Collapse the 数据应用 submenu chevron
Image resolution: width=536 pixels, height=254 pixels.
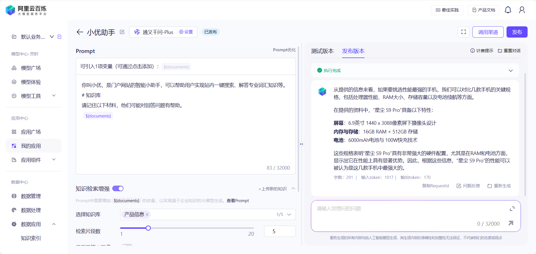54,224
